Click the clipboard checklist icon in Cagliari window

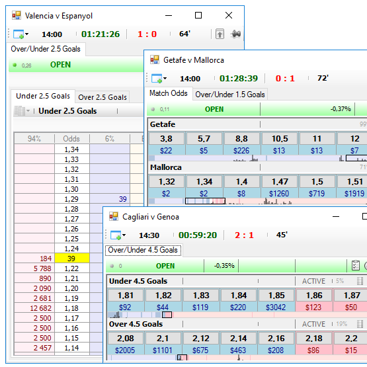(356, 266)
